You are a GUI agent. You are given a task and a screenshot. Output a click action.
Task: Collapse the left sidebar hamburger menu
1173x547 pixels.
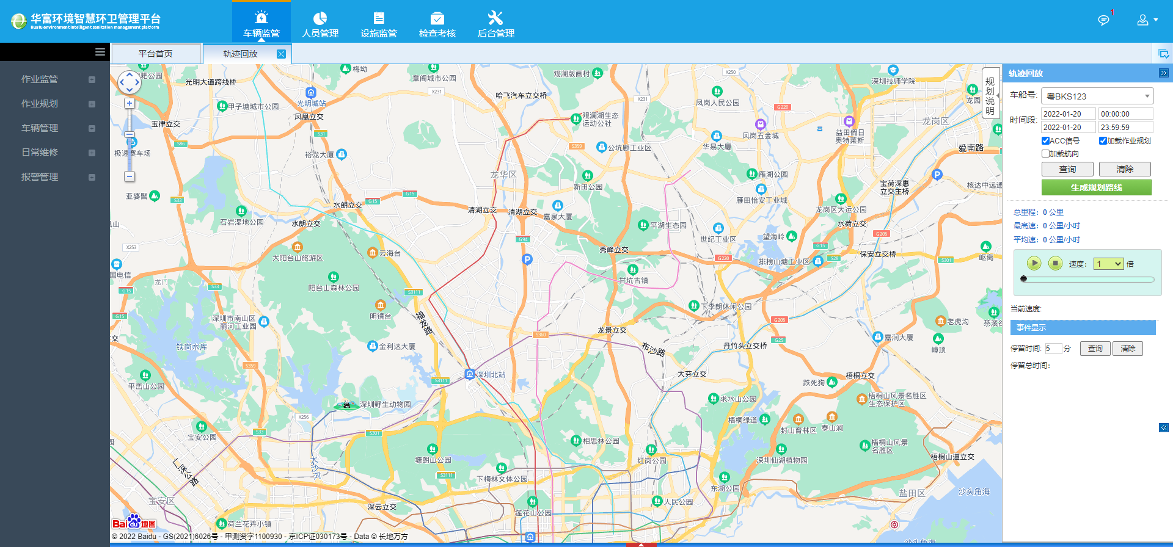pos(100,52)
